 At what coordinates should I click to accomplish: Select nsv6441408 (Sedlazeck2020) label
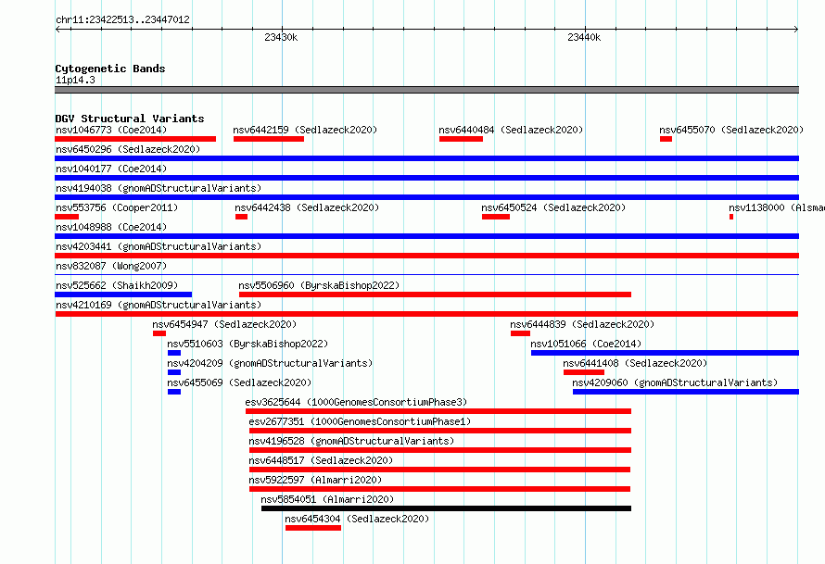tap(635, 363)
